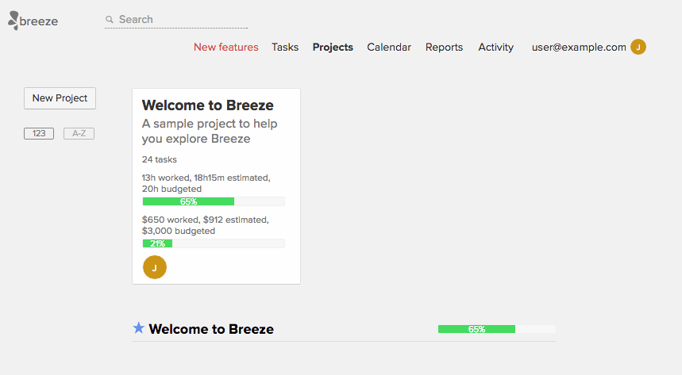Go to the Tasks page
Image resolution: width=682 pixels, height=375 pixels.
(x=285, y=47)
